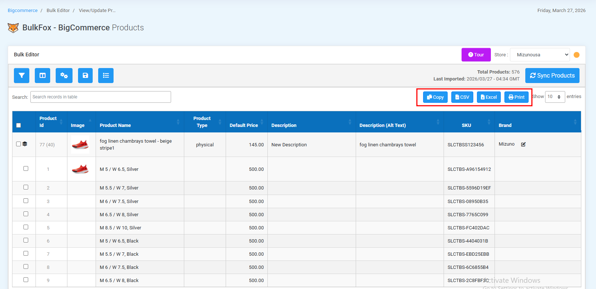Start the Tour

[476, 55]
